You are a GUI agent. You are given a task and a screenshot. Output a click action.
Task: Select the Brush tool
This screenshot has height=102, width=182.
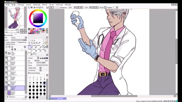39,46
